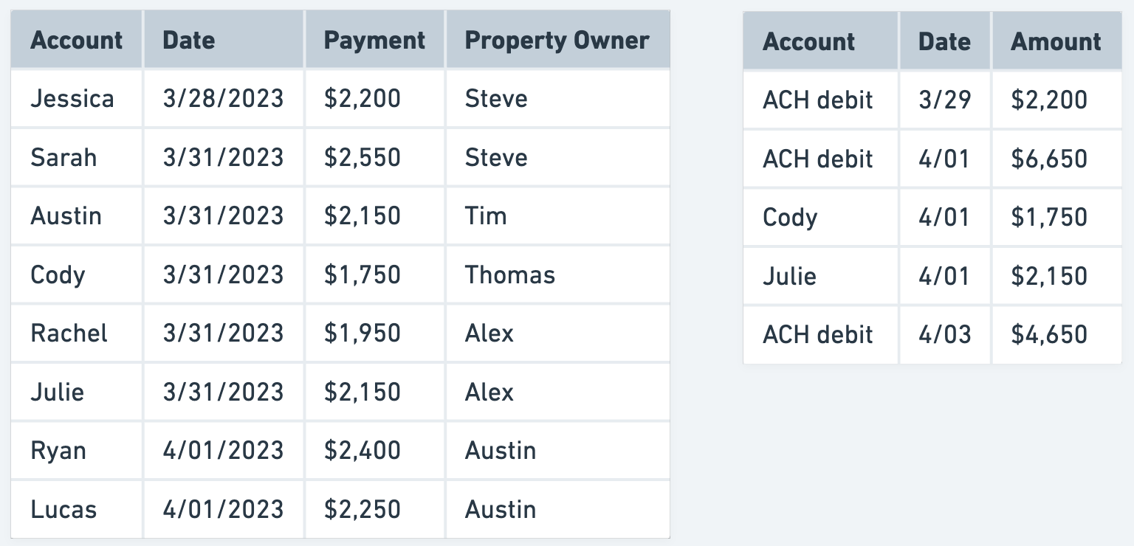The width and height of the screenshot is (1134, 546).
Task: Click the Lucas account cell
Action: pos(63,509)
